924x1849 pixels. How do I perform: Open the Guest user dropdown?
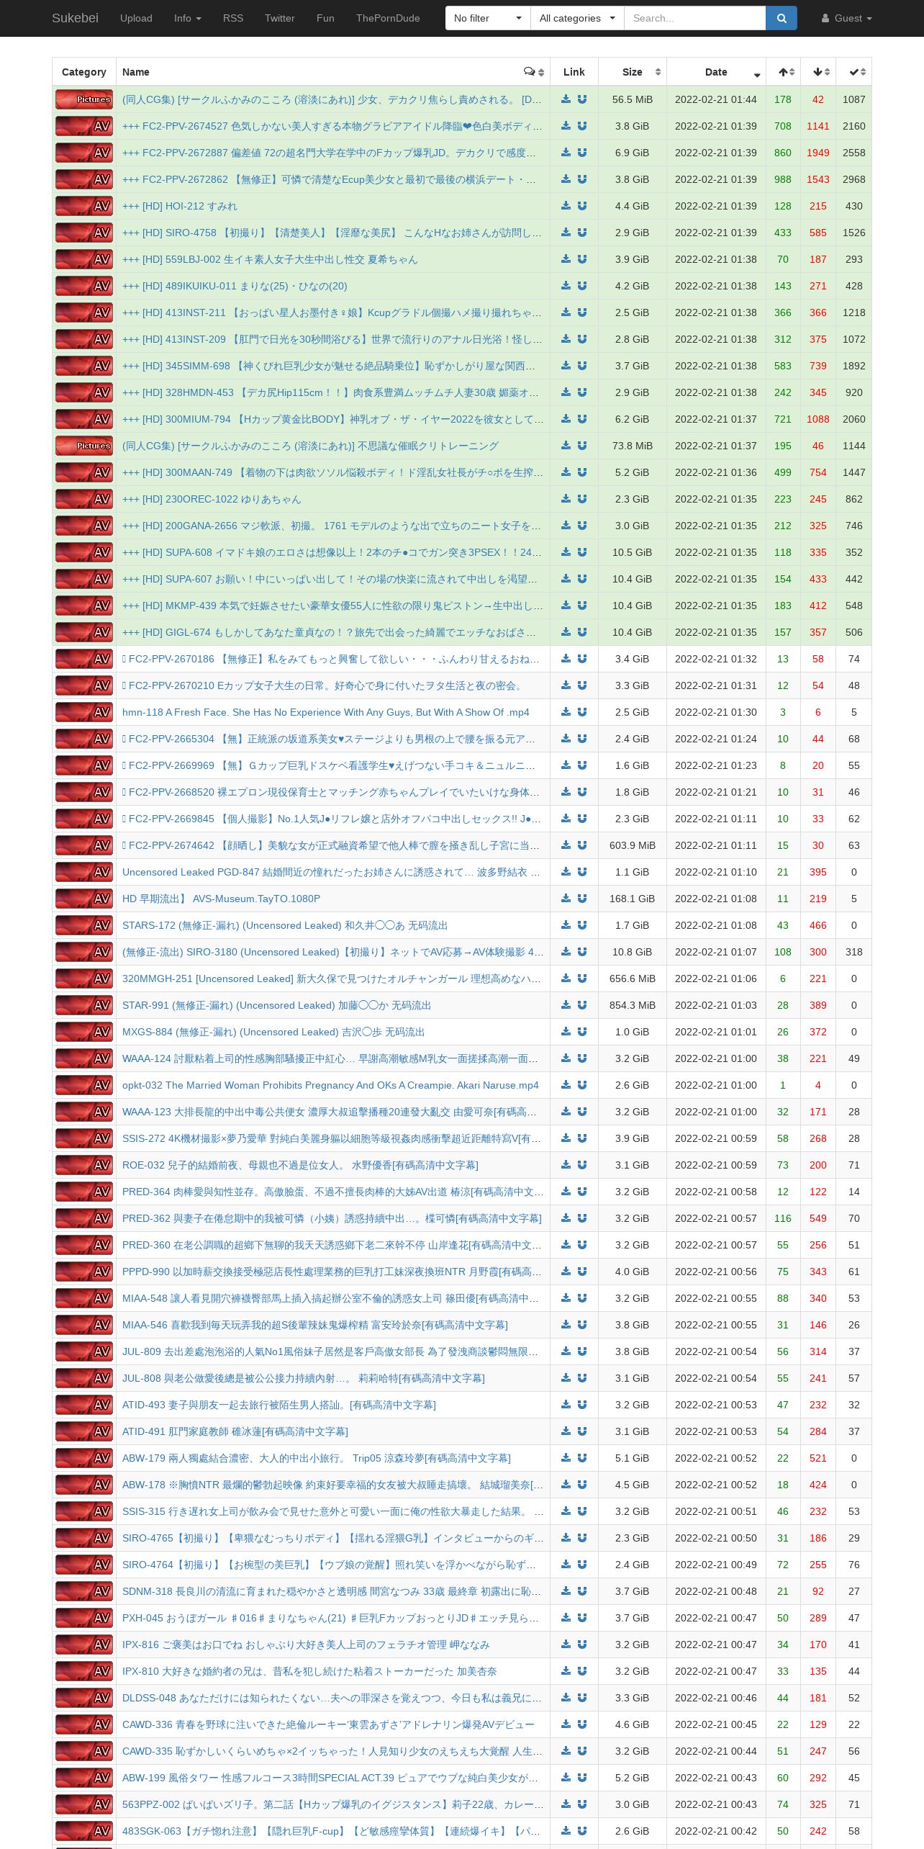point(847,18)
